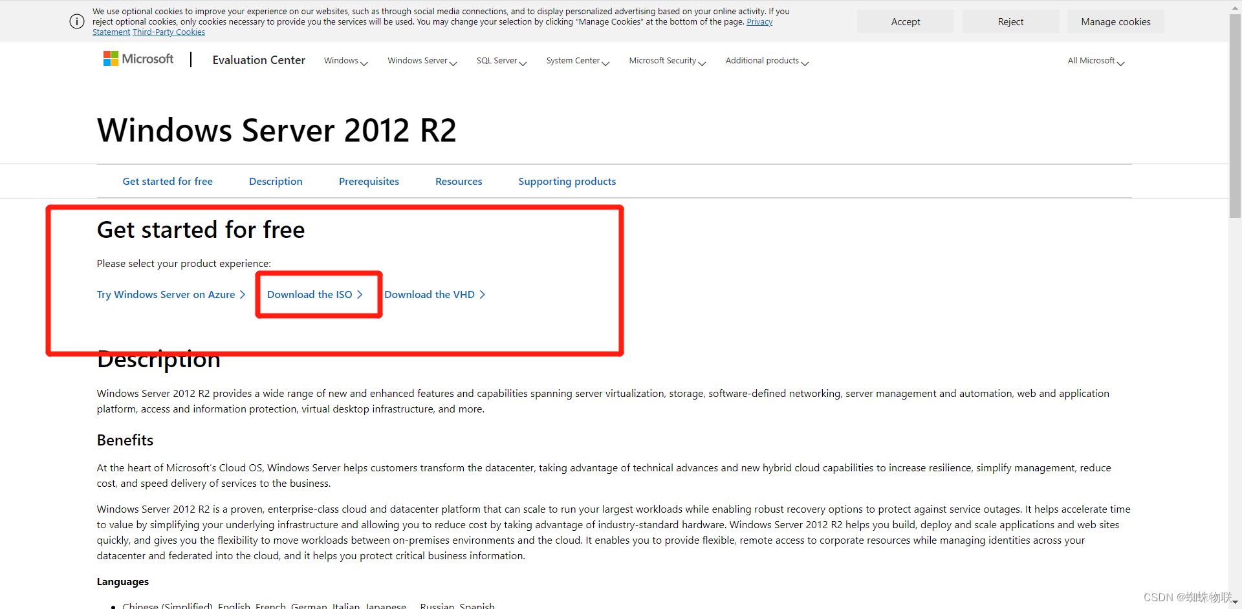The image size is (1242, 609).
Task: Click Download the ISO link
Action: [x=315, y=295]
